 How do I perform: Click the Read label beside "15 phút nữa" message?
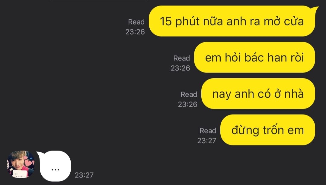pyautogui.click(x=136, y=22)
